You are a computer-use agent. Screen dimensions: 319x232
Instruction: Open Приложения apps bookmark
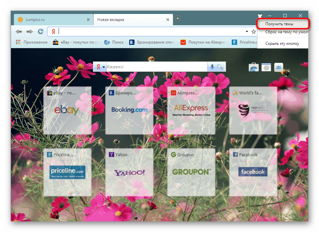(x=32, y=42)
